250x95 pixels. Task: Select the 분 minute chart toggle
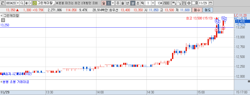133,3
